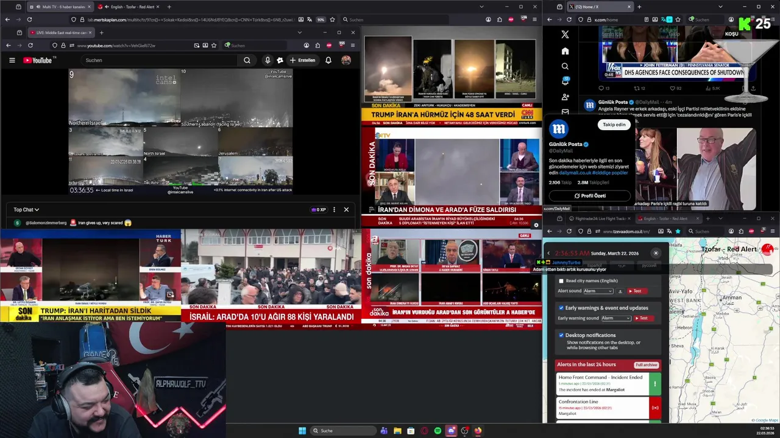Toggle Early warnings & event end updates
Screen dimensions: 780x438
[x=561, y=308]
